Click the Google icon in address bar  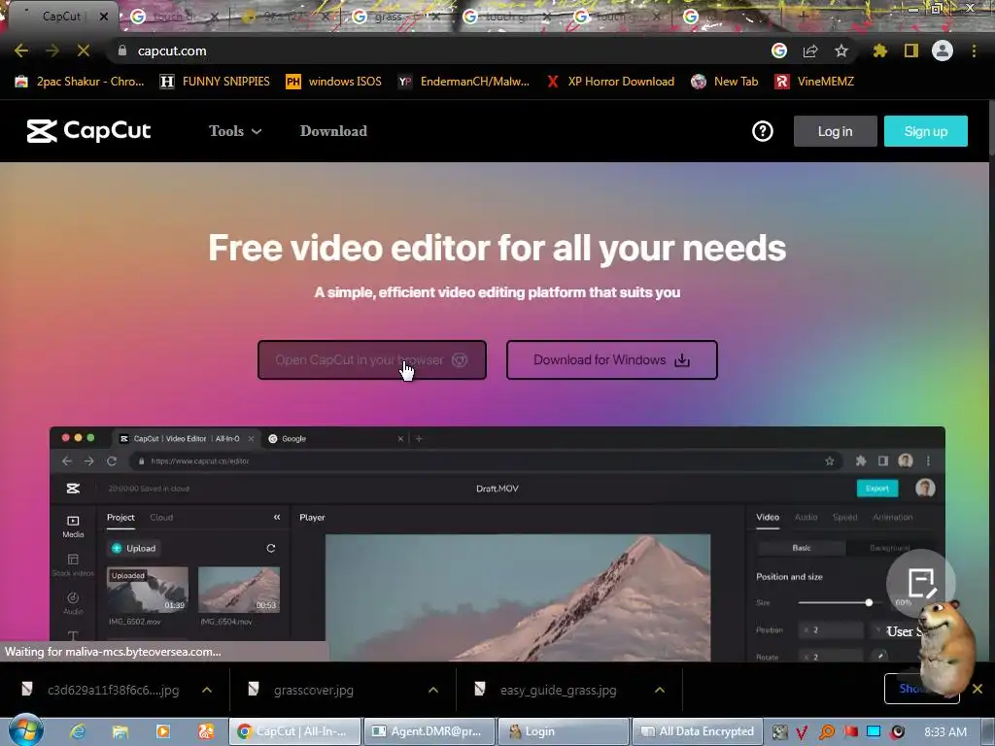coord(779,51)
